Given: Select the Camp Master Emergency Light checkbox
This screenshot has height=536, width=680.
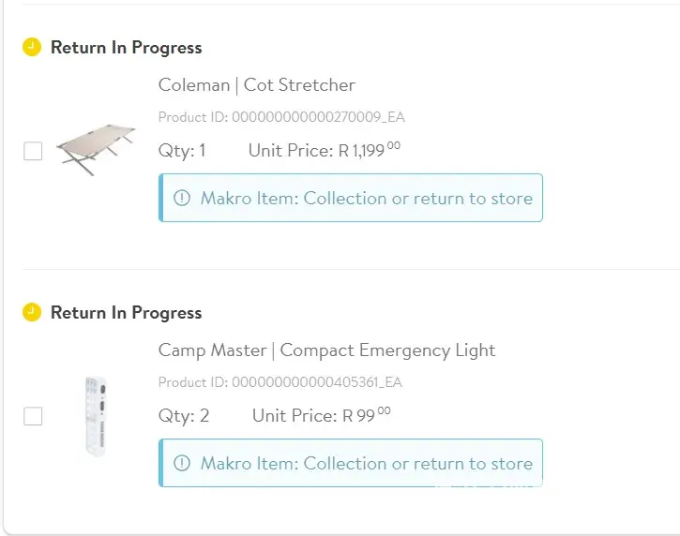Looking at the screenshot, I should 33,416.
